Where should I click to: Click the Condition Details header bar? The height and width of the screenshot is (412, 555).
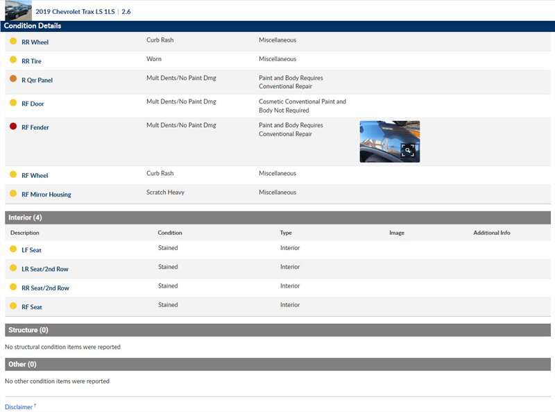[277, 26]
